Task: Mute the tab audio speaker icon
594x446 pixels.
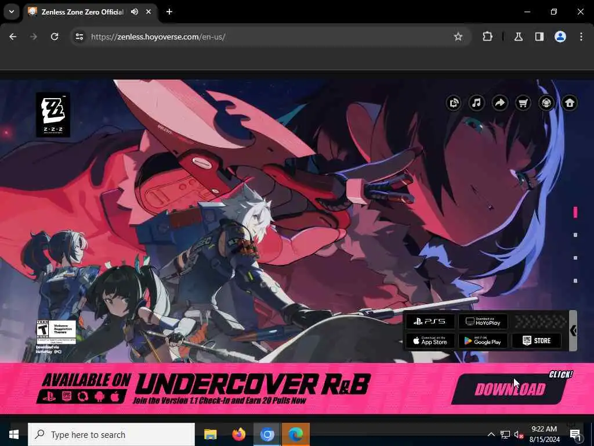Action: pyautogui.click(x=135, y=12)
